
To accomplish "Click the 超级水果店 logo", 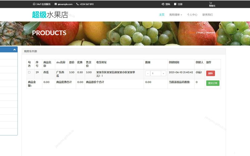I will 50,15.
